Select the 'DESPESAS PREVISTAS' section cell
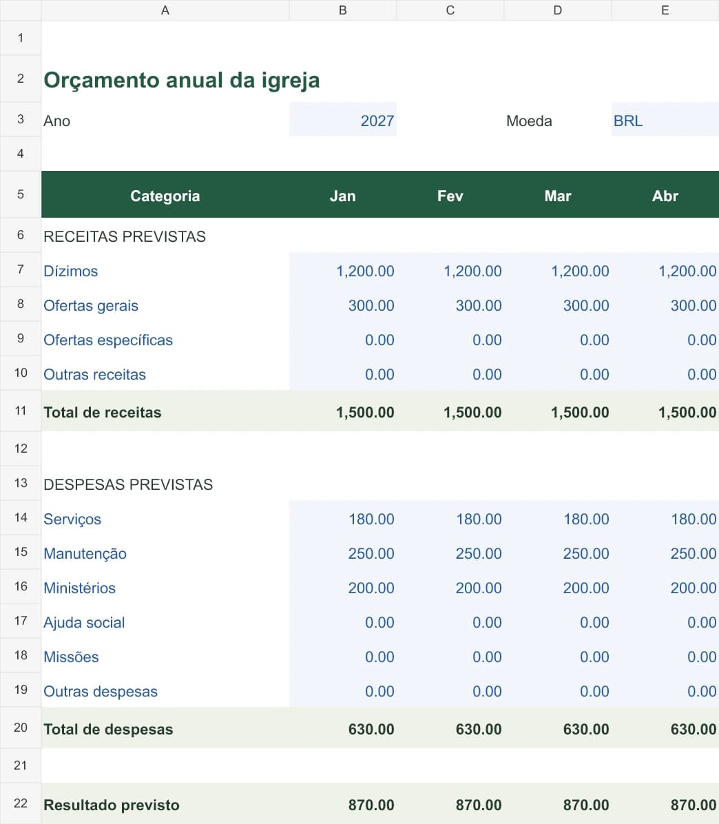The height and width of the screenshot is (824, 719). (165, 484)
